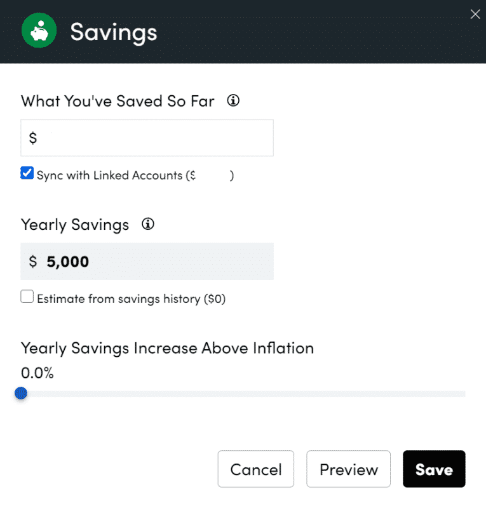The width and height of the screenshot is (486, 508).
Task: Click the info icon beside the savings header
Action: (x=233, y=100)
